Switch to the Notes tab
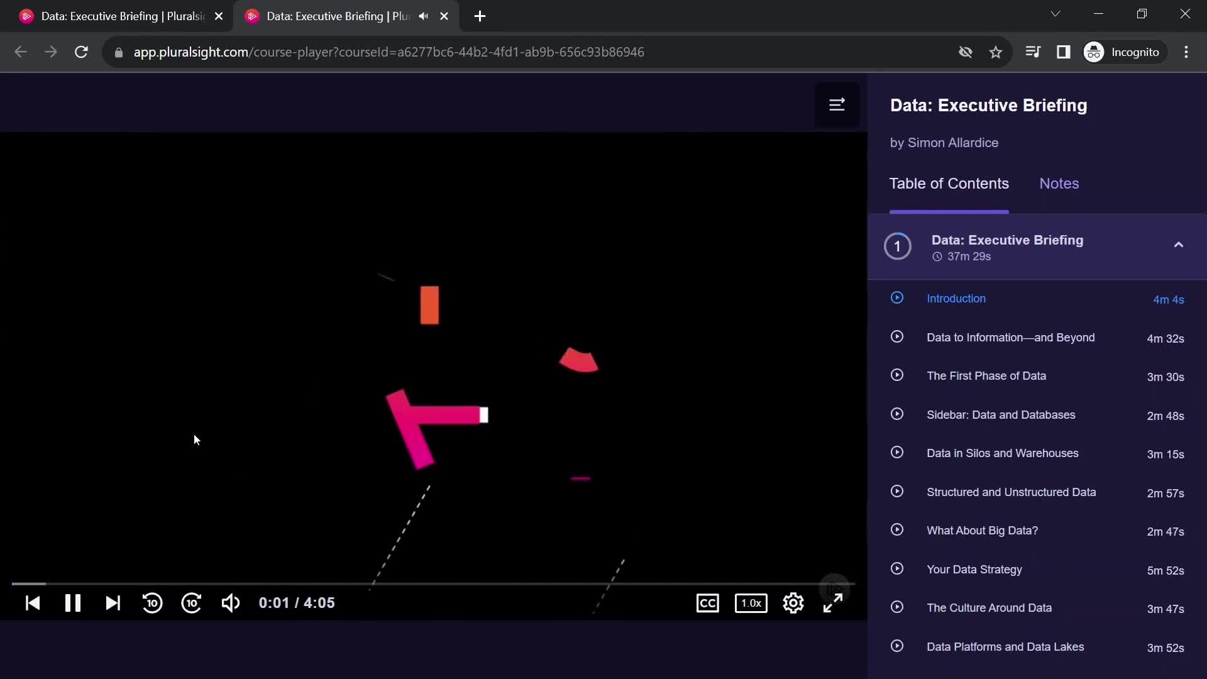 [1059, 183]
